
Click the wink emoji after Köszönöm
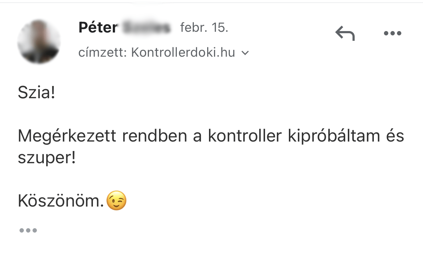116,201
